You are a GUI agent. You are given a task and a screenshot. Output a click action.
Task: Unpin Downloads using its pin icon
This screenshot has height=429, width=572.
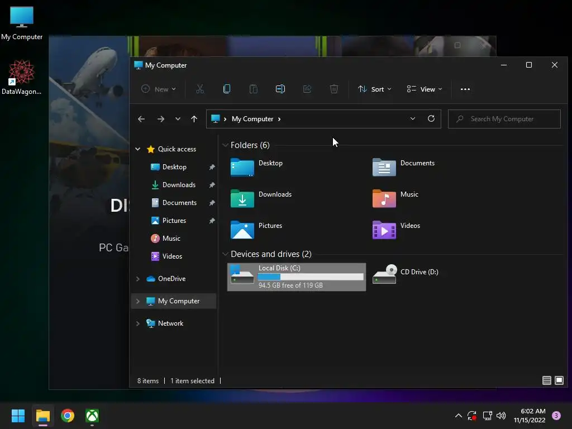[212, 185]
